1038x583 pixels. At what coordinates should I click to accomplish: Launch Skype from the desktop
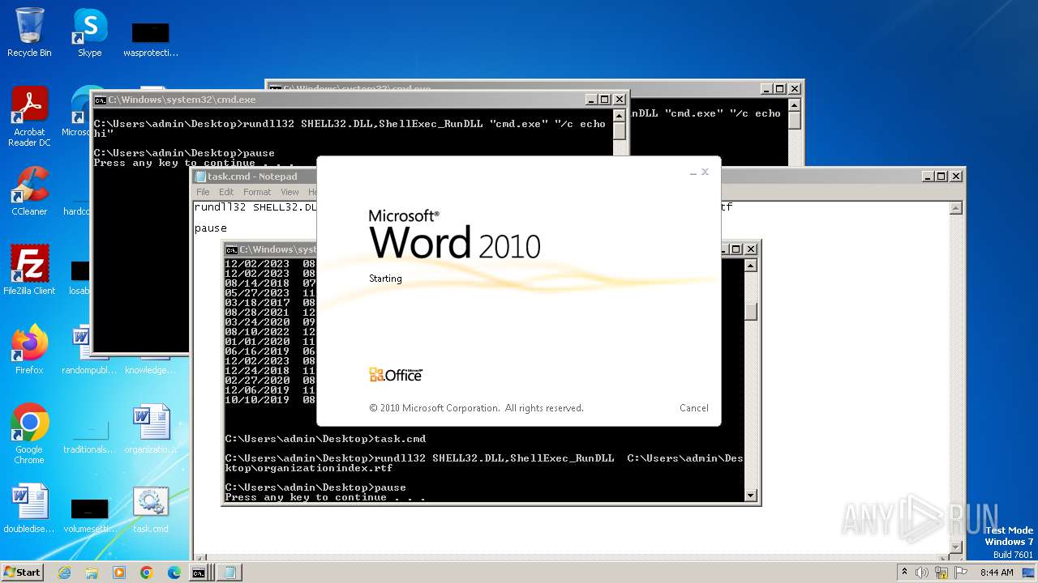(89, 32)
